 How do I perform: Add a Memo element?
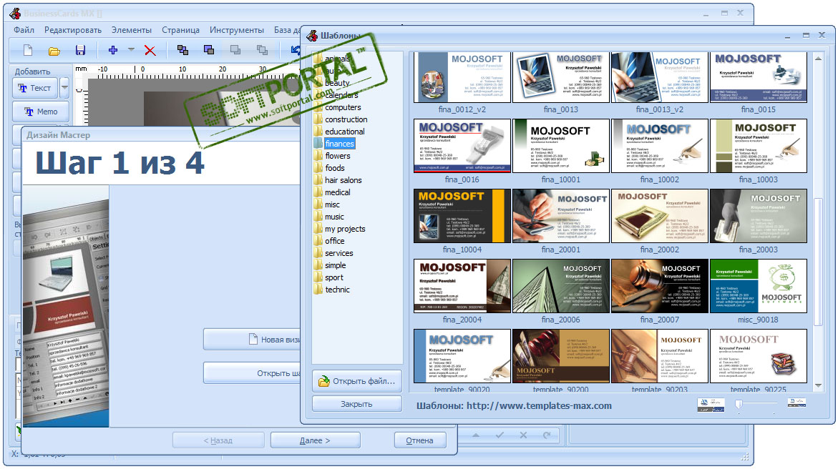point(42,112)
